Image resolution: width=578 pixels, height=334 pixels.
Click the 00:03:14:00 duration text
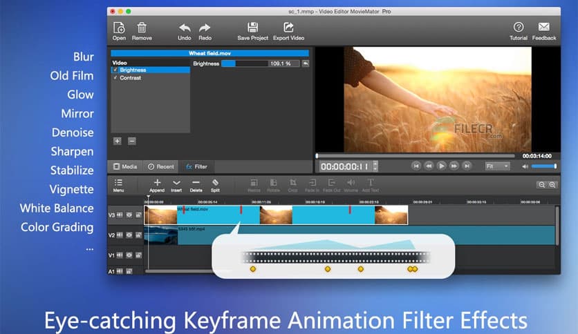[537, 156]
